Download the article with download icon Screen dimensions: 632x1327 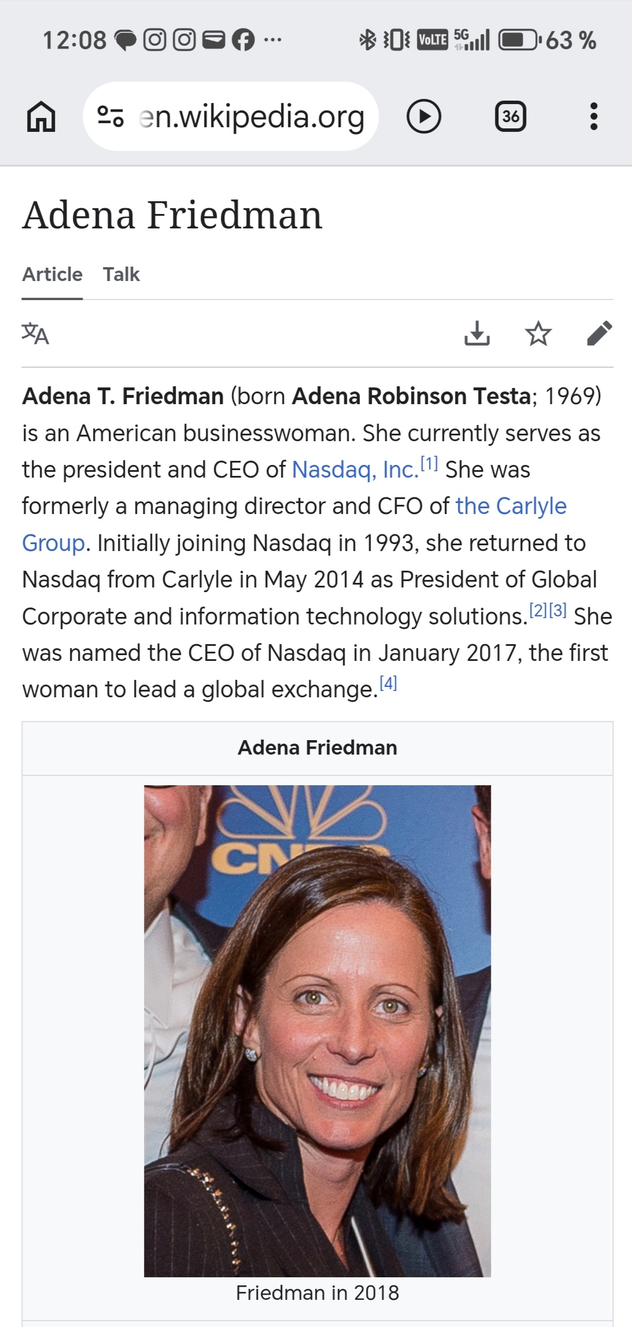coord(477,334)
